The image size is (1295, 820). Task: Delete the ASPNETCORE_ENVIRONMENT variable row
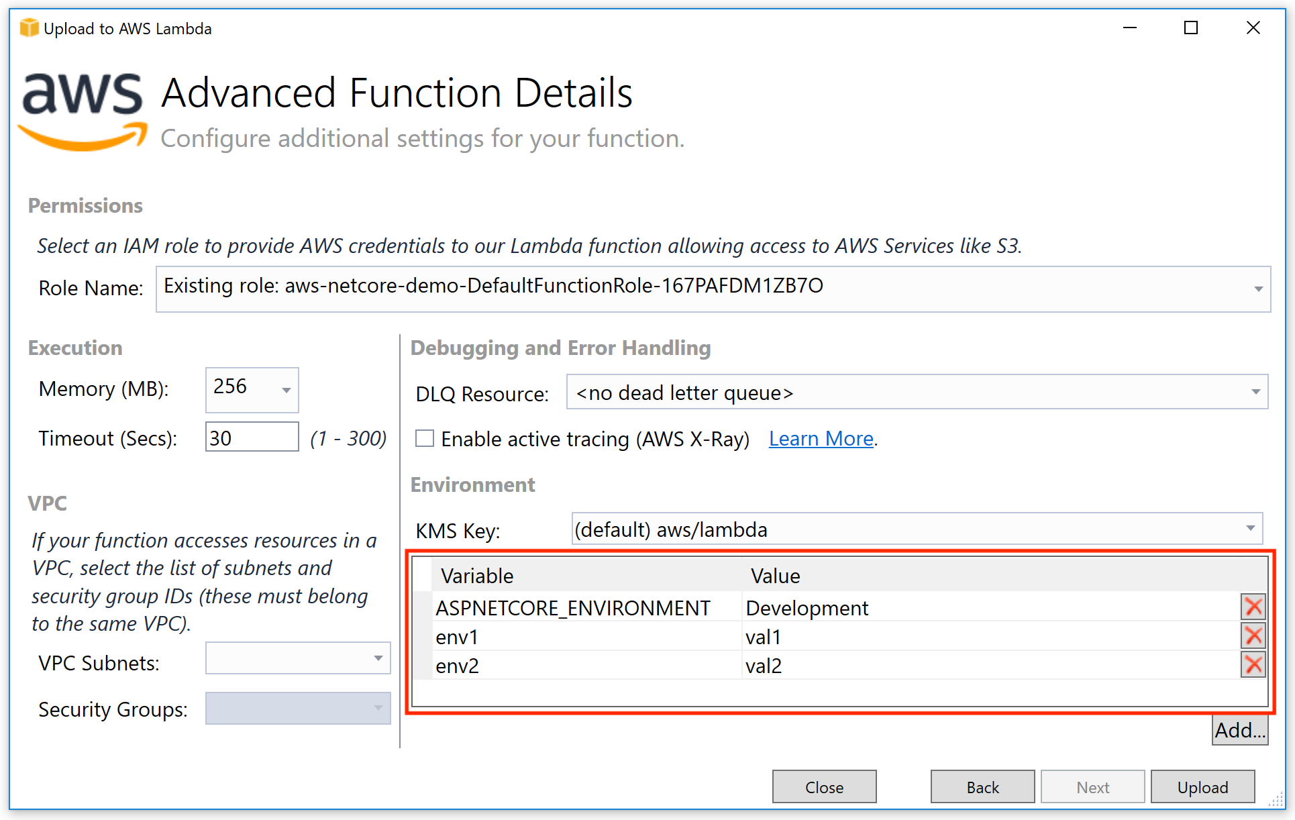[1253, 607]
